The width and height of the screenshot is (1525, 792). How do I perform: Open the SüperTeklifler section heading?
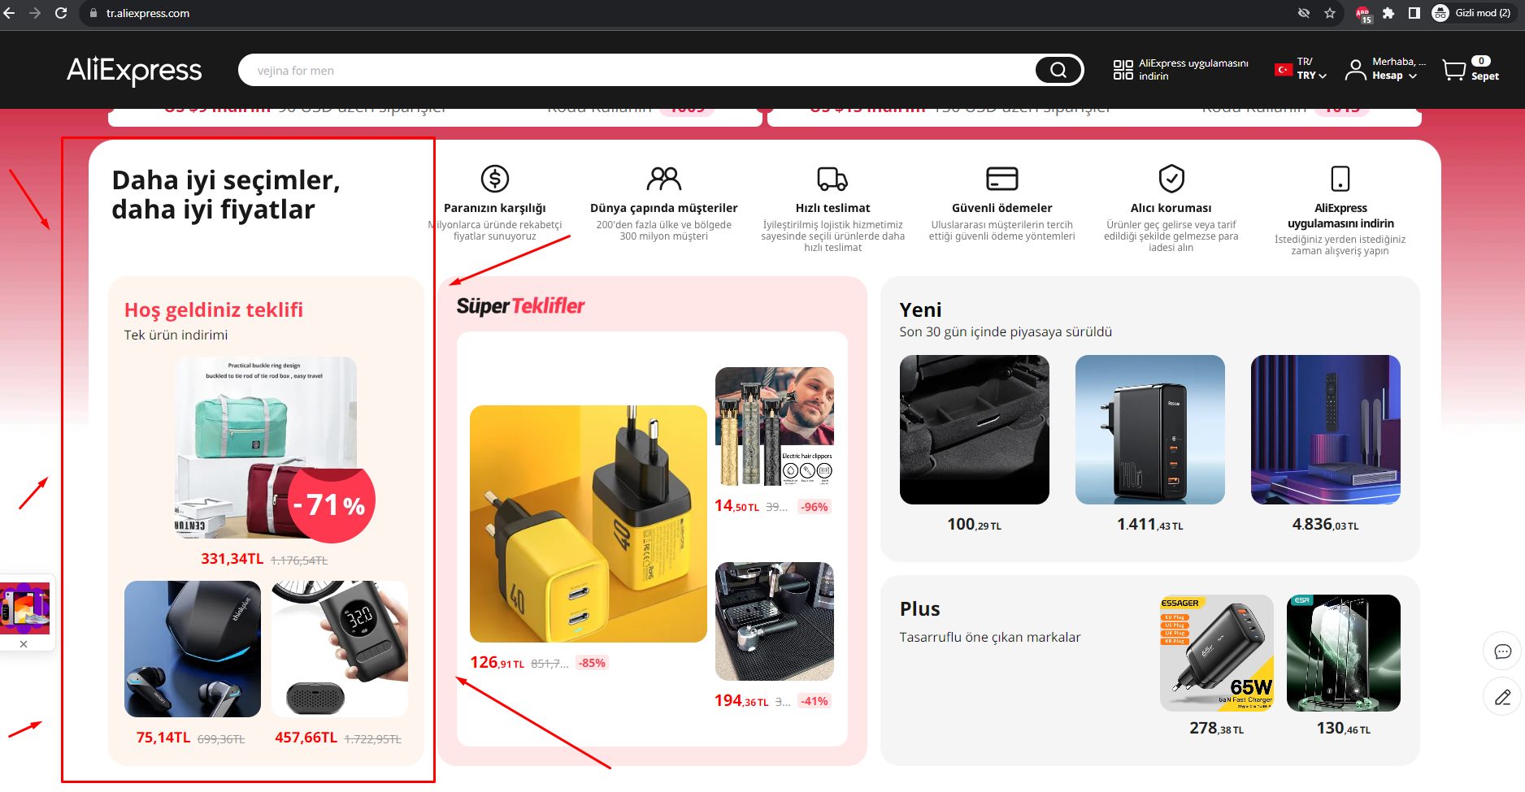pyautogui.click(x=520, y=305)
